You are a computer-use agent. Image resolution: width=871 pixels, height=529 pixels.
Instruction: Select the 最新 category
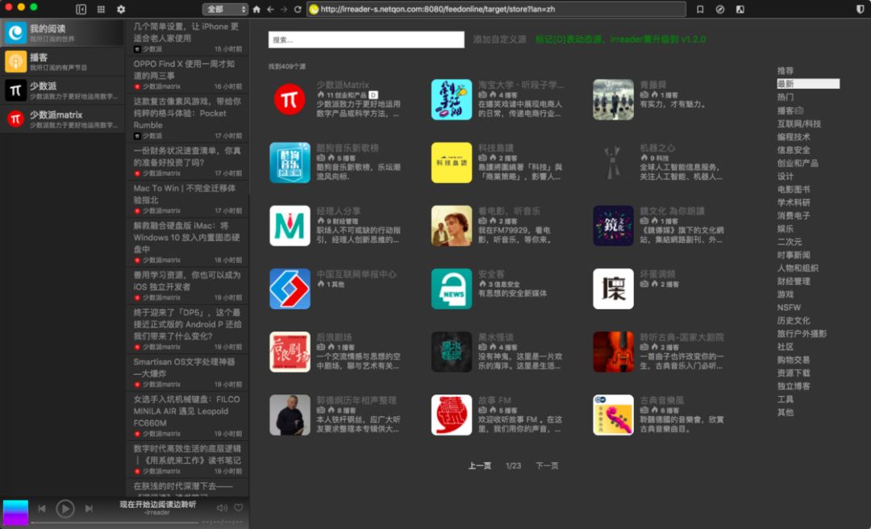pyautogui.click(x=807, y=84)
